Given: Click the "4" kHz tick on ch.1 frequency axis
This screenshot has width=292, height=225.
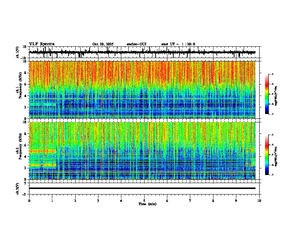Looking at the screenshot, I should tap(25, 96).
